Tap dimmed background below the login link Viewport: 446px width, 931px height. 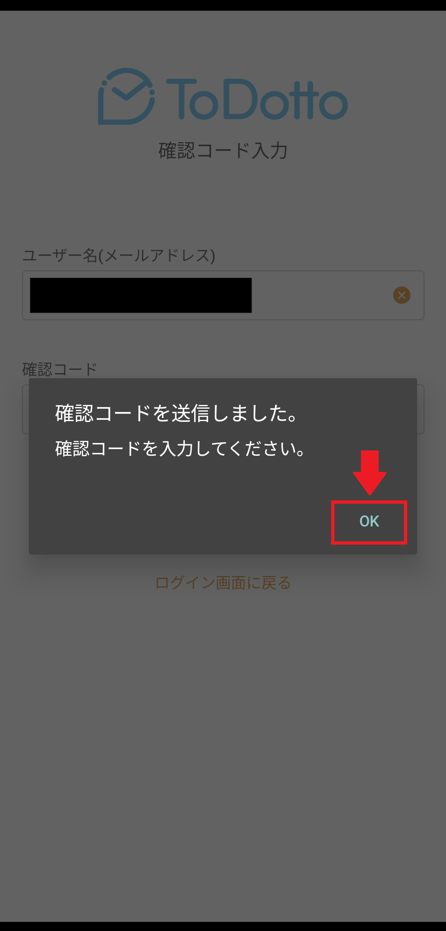click(223, 744)
